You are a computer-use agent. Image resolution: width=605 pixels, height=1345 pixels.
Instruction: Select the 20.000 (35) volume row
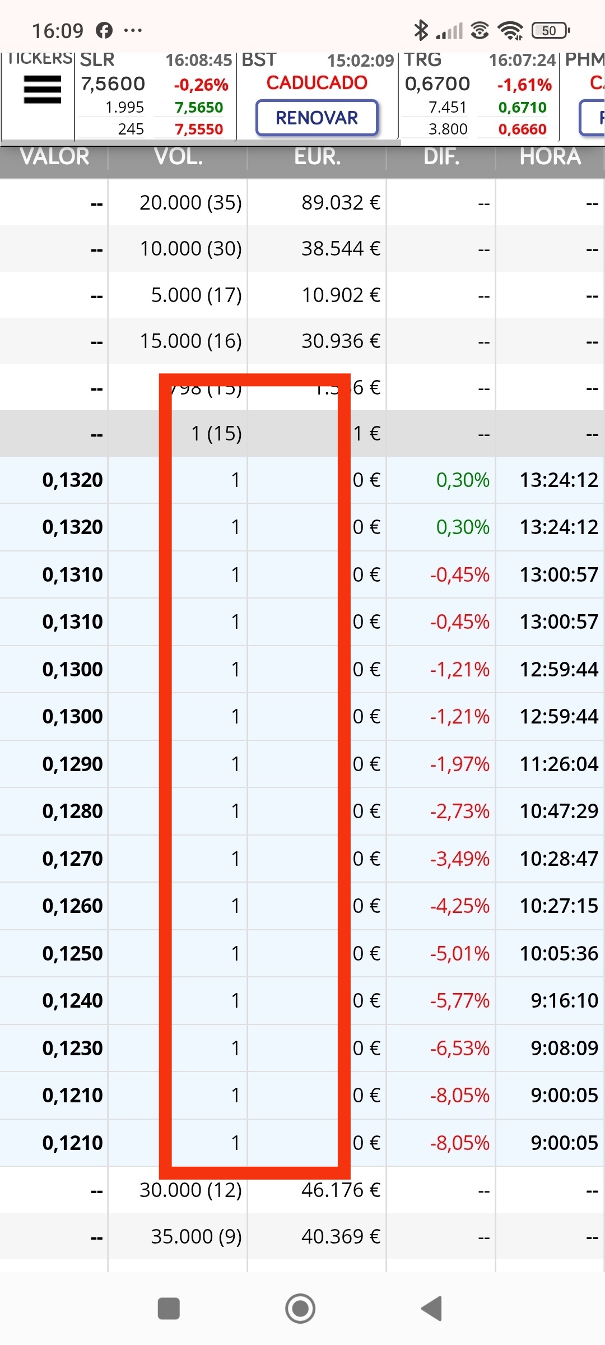302,202
